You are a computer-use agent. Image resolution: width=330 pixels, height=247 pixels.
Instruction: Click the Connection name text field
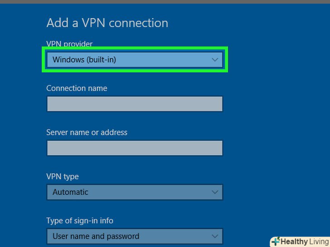click(x=135, y=104)
